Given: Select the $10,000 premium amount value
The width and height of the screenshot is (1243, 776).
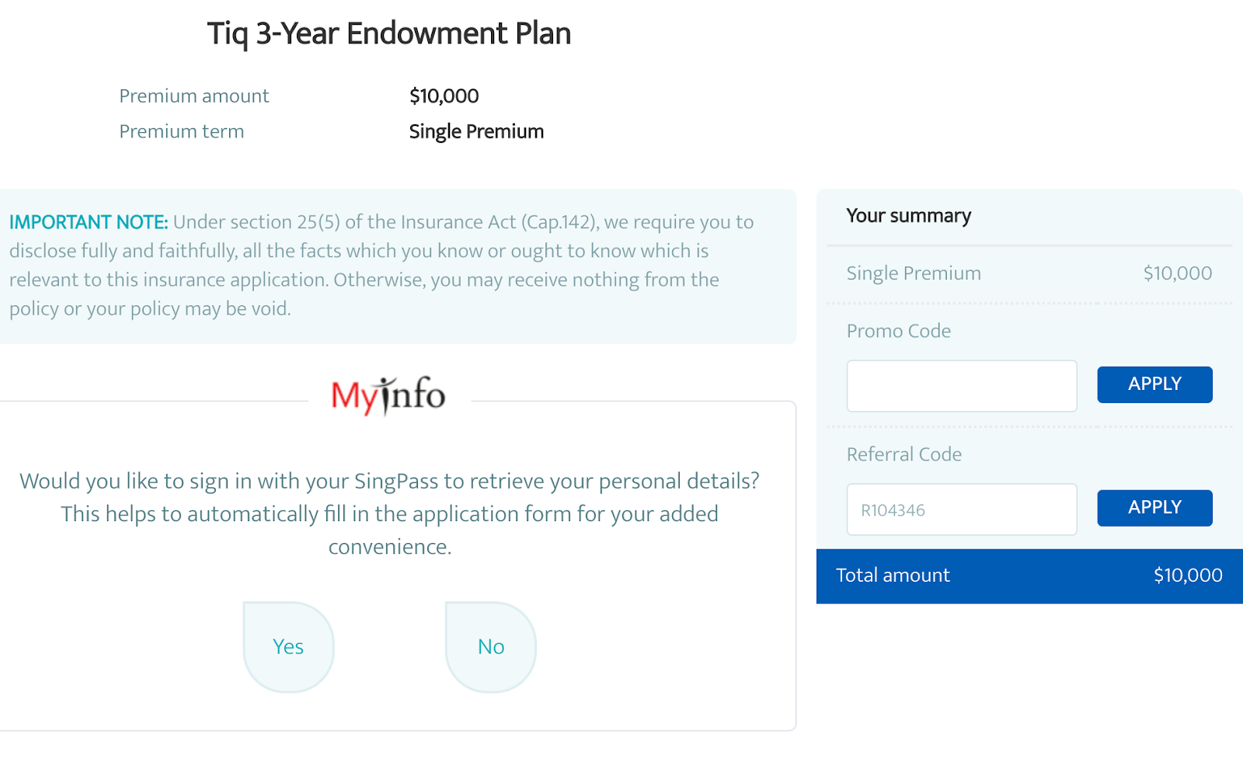Looking at the screenshot, I should click(444, 96).
